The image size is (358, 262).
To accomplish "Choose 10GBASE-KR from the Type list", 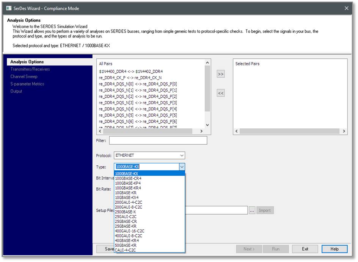I will click(x=149, y=193).
